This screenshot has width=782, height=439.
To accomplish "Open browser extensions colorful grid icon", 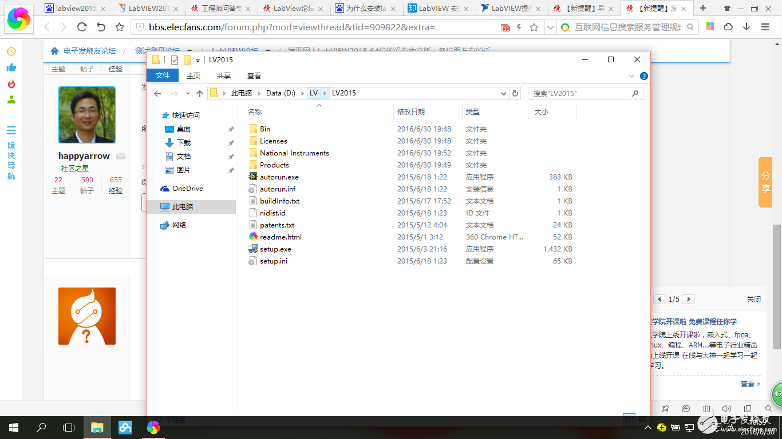I will pyautogui.click(x=710, y=27).
